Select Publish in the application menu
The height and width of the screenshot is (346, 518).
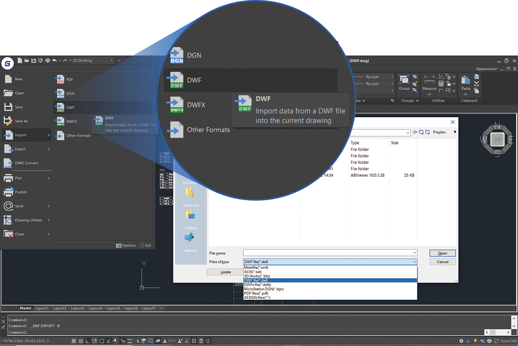[x=26, y=192]
